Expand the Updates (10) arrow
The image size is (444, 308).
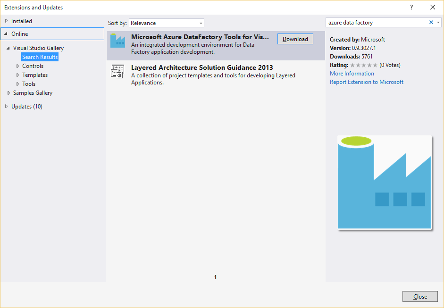pyautogui.click(x=6, y=107)
